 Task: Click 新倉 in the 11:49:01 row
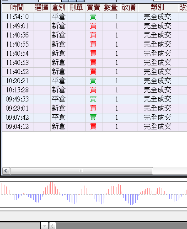pyautogui.click(x=59, y=26)
